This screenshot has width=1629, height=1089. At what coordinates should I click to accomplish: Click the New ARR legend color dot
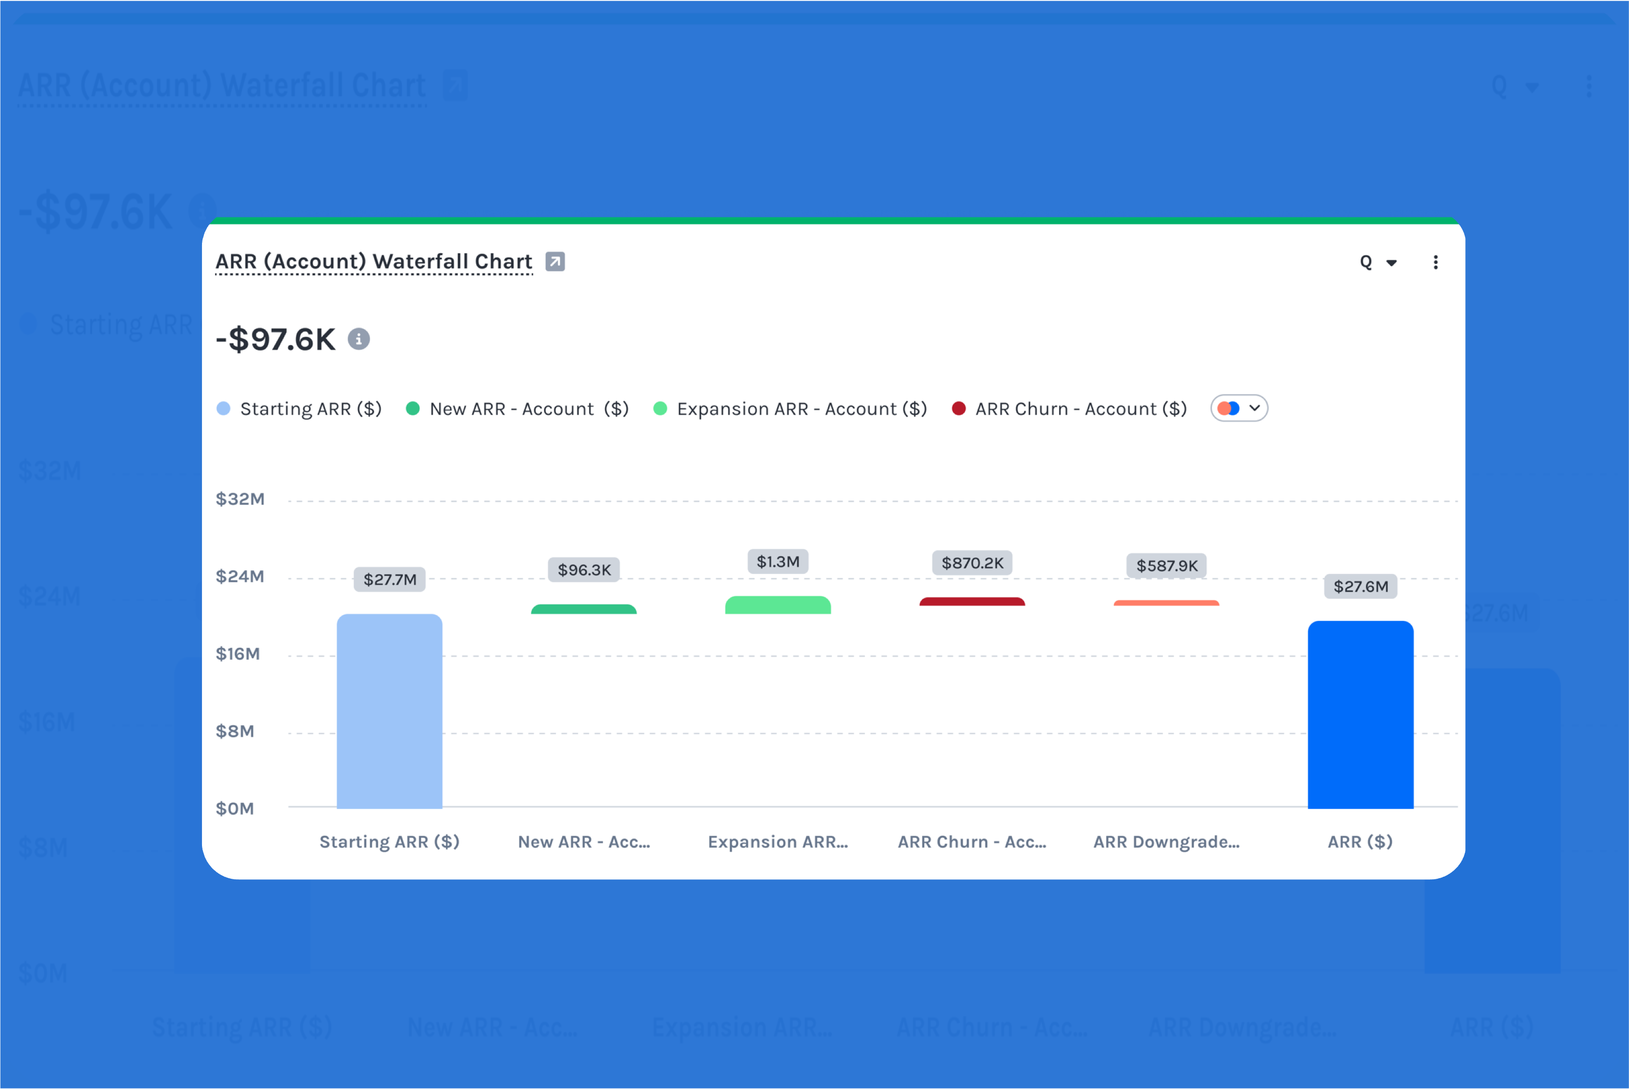click(x=413, y=408)
